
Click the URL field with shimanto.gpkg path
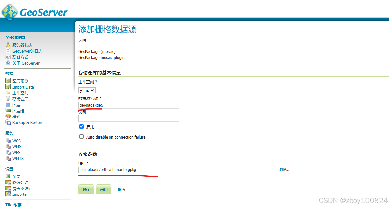(x=178, y=170)
